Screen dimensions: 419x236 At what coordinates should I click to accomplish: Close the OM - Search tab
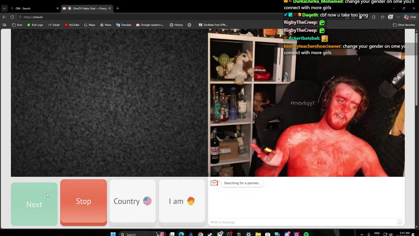[x=58, y=8]
